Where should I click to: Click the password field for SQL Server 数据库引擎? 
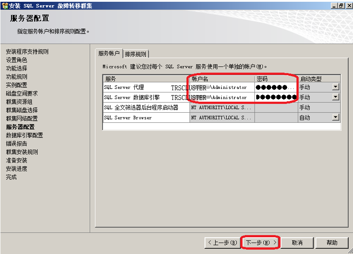click(x=276, y=97)
